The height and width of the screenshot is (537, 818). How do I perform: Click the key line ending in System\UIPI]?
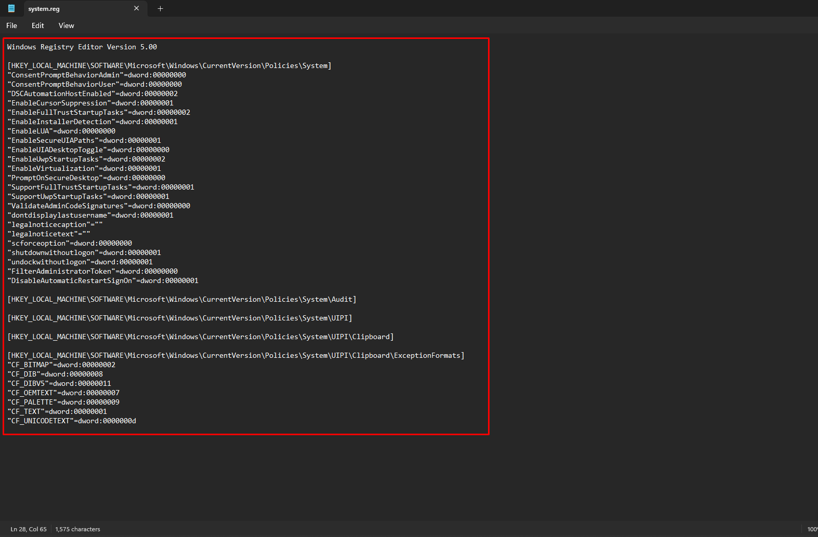coord(180,318)
